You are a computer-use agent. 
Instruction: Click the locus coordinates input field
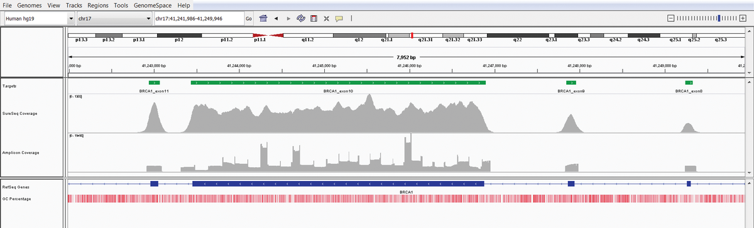tap(199, 18)
